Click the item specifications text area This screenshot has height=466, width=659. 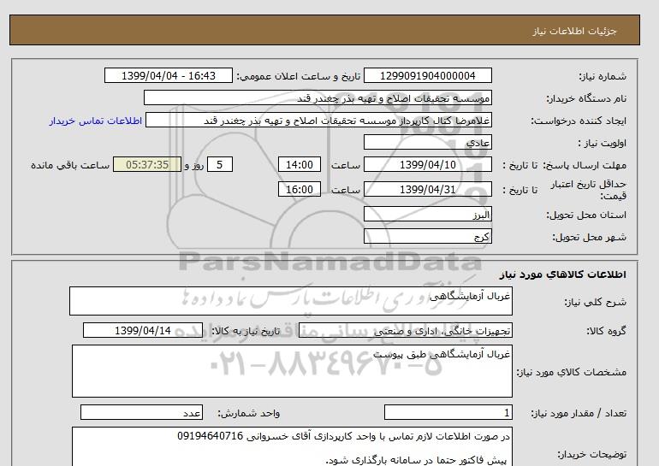tap(292, 371)
